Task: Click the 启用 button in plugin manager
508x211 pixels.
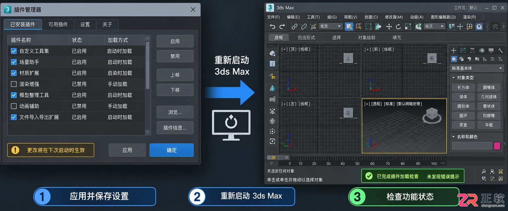Action: click(175, 41)
